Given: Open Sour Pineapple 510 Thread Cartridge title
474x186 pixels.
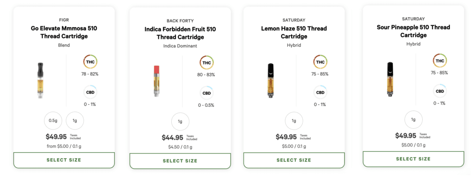Looking at the screenshot, I should pyautogui.click(x=413, y=31).
